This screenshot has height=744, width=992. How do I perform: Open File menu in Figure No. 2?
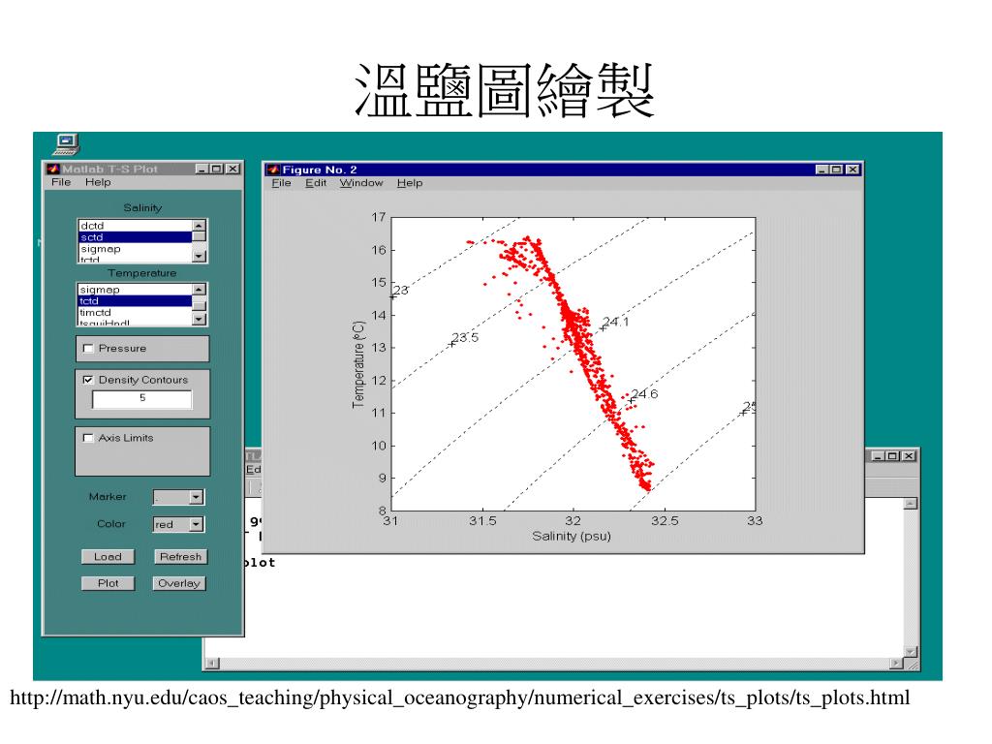[282, 183]
